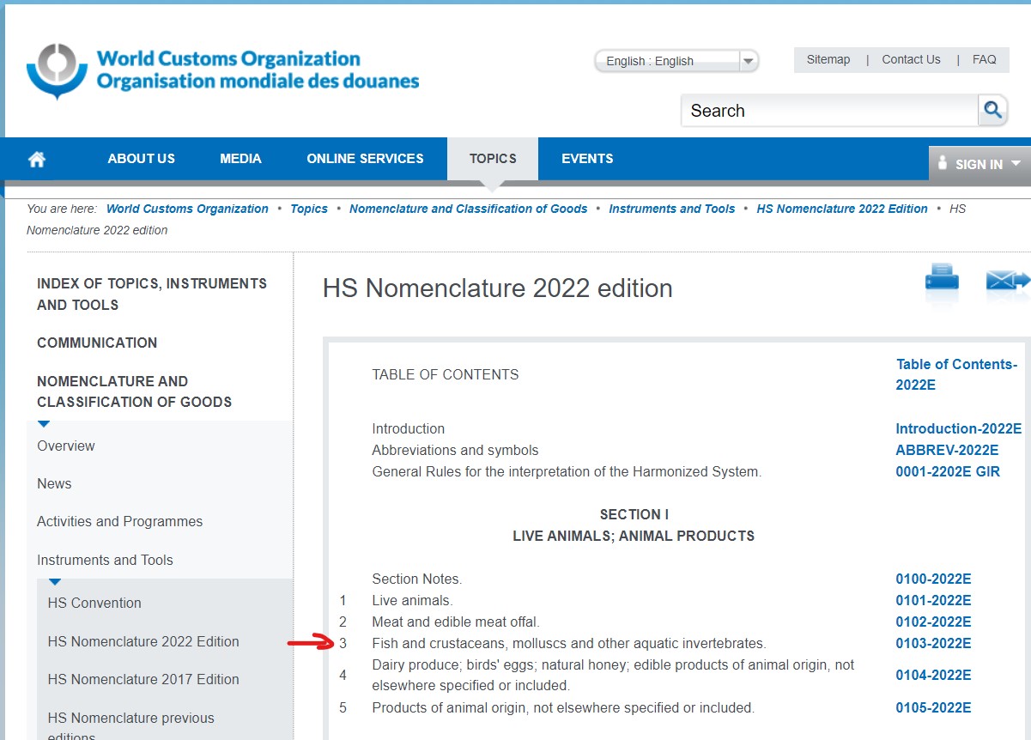Collapse Nomenclature and Classification of Goods section
The height and width of the screenshot is (740, 1031).
click(134, 391)
